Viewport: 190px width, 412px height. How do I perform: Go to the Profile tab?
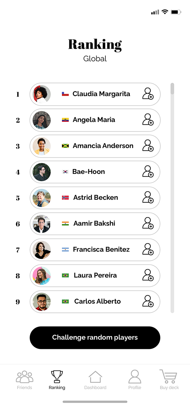pos(135,380)
